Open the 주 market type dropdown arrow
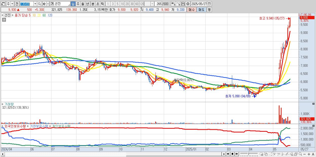This screenshot has height=157, width=316. point(12,4)
